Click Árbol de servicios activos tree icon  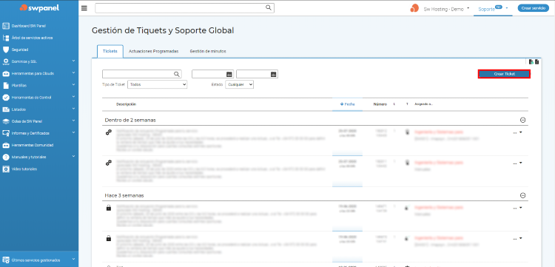(6, 38)
